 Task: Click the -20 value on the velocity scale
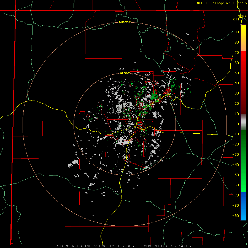click(x=236, y=144)
